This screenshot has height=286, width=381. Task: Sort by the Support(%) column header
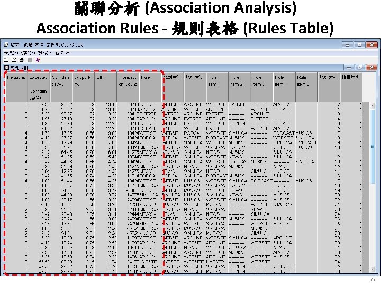(83, 87)
